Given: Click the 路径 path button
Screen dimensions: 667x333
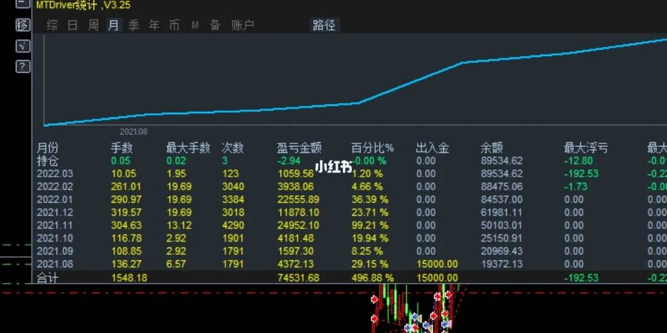Looking at the screenshot, I should tap(324, 25).
